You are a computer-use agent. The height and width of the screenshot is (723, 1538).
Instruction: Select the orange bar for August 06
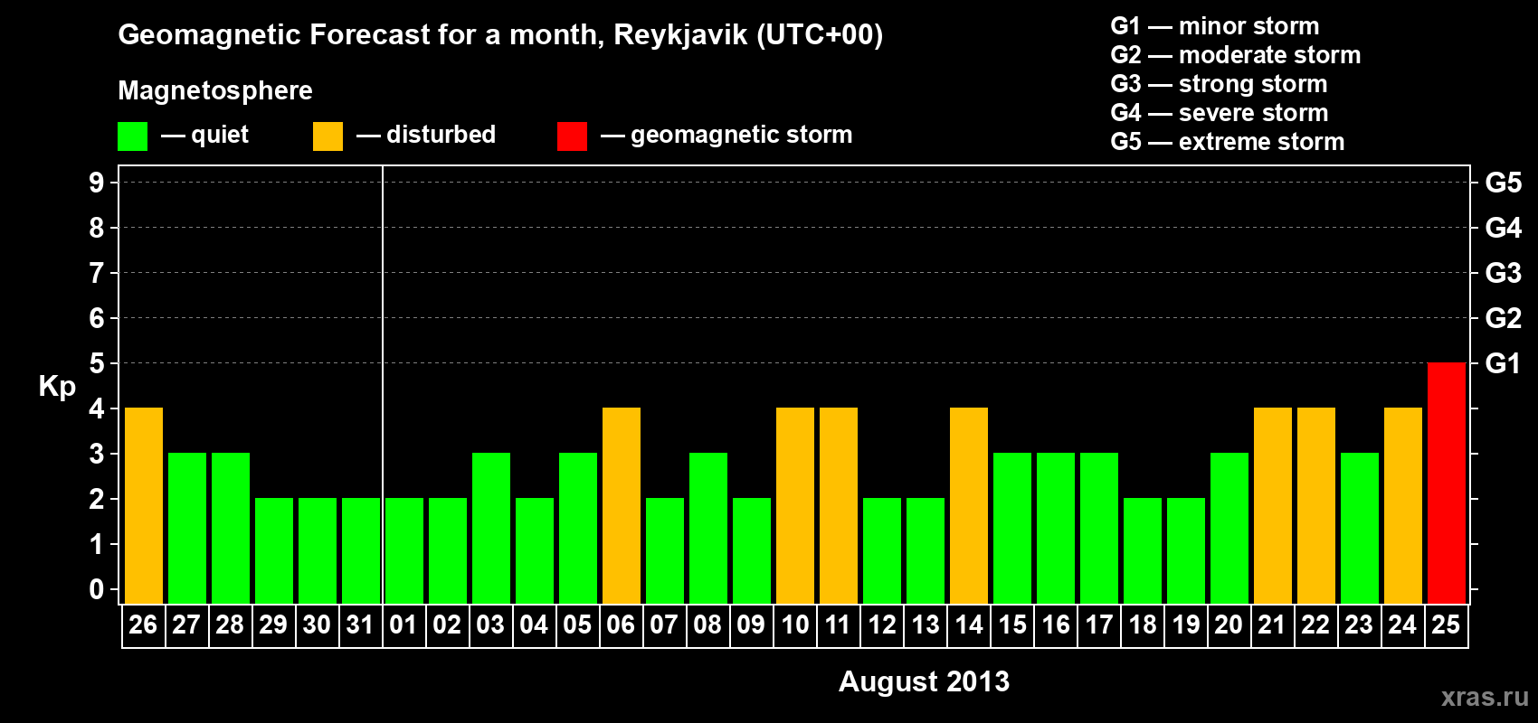coord(622,505)
